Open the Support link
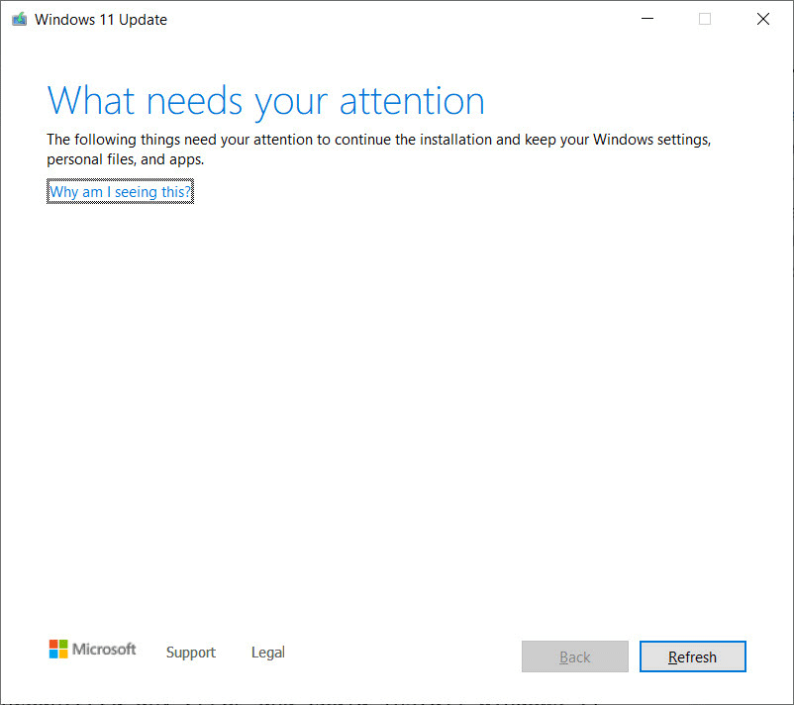Screen dimensions: 794x705 click(x=191, y=652)
